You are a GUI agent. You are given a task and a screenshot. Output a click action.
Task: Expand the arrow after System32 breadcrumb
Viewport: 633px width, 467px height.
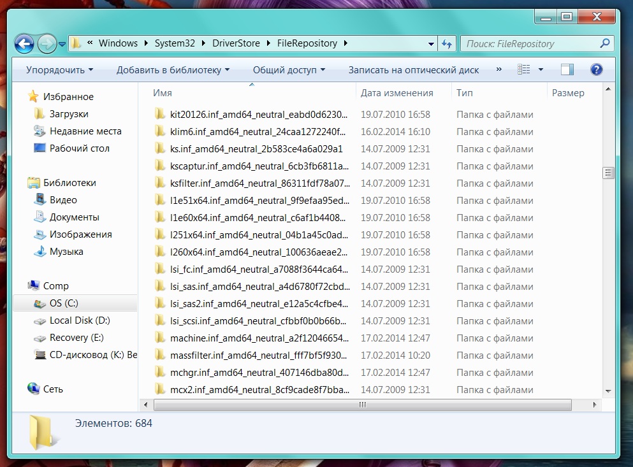203,43
